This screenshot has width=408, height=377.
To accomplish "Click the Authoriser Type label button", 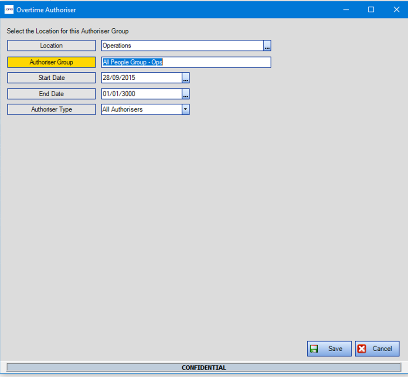I will click(51, 109).
